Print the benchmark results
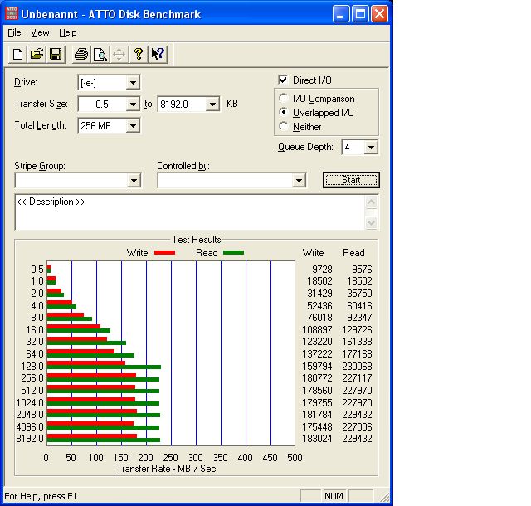This screenshot has width=531, height=506. [81, 54]
